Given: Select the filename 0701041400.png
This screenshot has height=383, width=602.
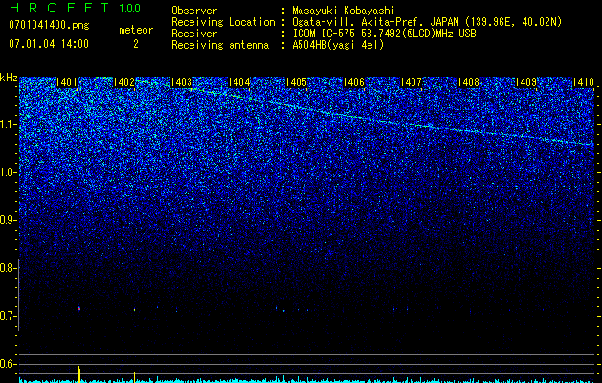Looking at the screenshot, I should (49, 25).
